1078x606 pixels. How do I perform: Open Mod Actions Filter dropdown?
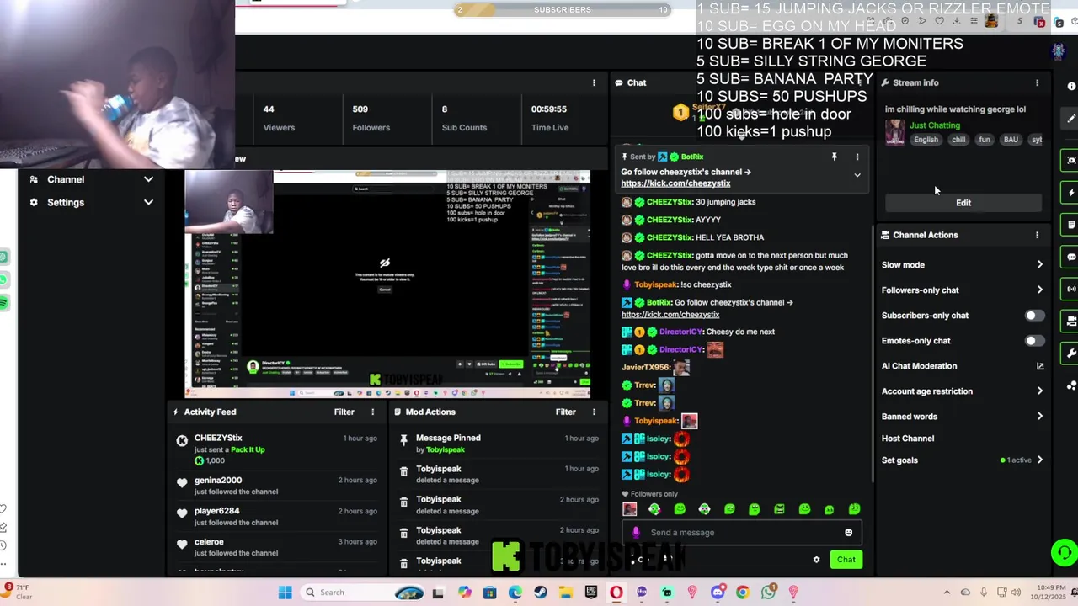(x=565, y=412)
